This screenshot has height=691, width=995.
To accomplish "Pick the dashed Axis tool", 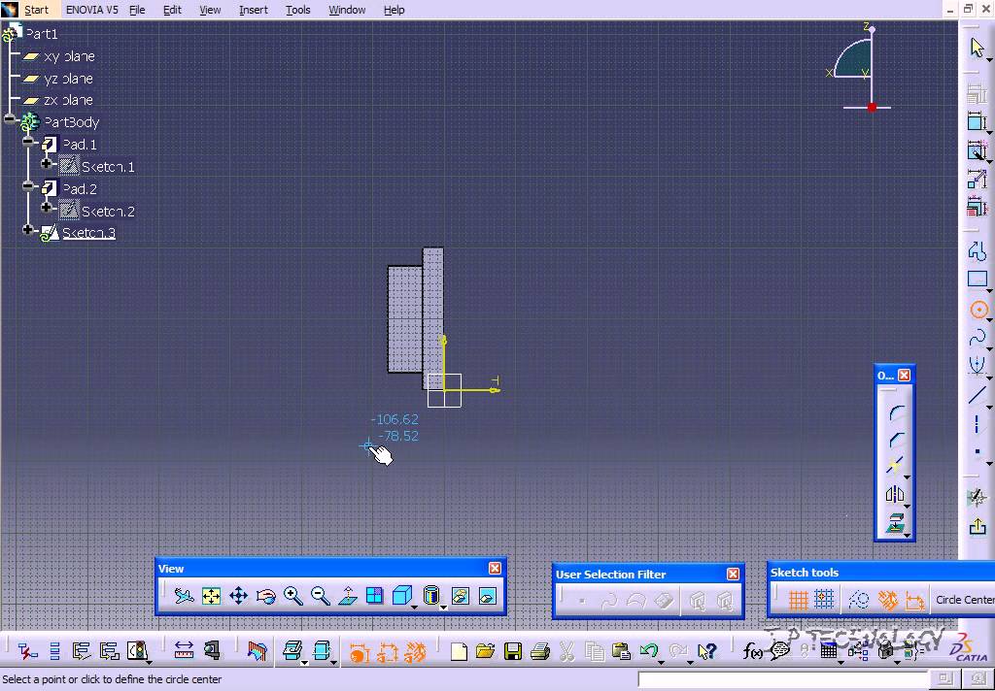I will point(978,424).
